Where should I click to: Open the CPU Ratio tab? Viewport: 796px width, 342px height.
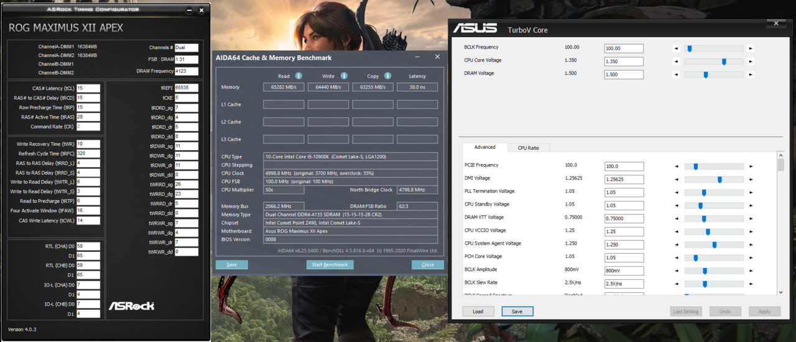click(x=529, y=148)
